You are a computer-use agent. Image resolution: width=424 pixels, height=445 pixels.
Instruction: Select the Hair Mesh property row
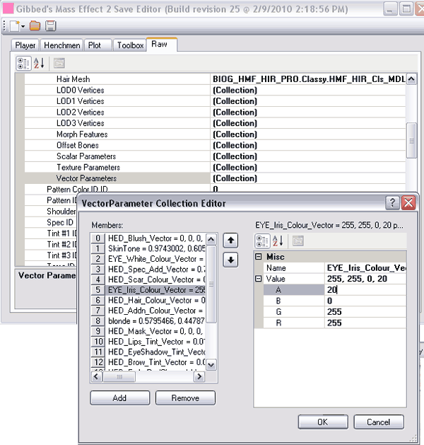(x=215, y=79)
